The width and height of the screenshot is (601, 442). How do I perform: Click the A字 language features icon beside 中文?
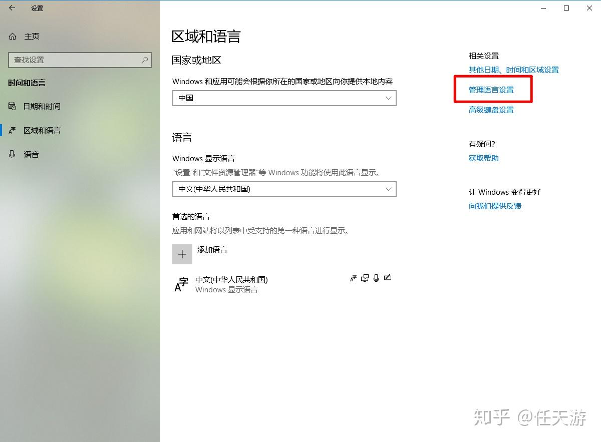(353, 278)
